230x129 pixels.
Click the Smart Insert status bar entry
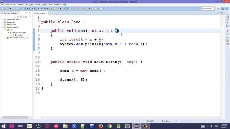tap(167, 121)
